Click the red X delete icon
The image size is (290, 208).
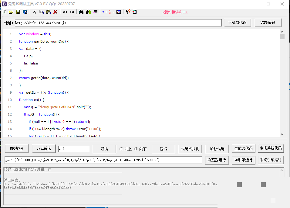(56, 12)
